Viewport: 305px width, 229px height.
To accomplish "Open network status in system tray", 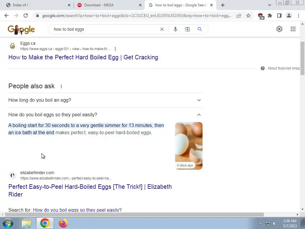I will (268, 223).
